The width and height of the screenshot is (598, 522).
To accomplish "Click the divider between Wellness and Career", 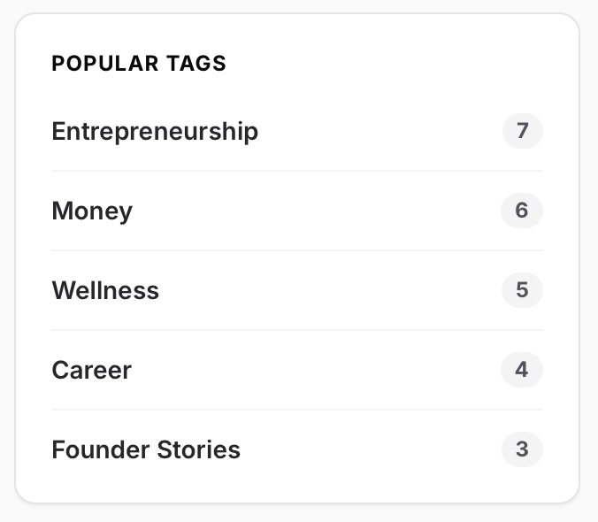I will (x=297, y=330).
